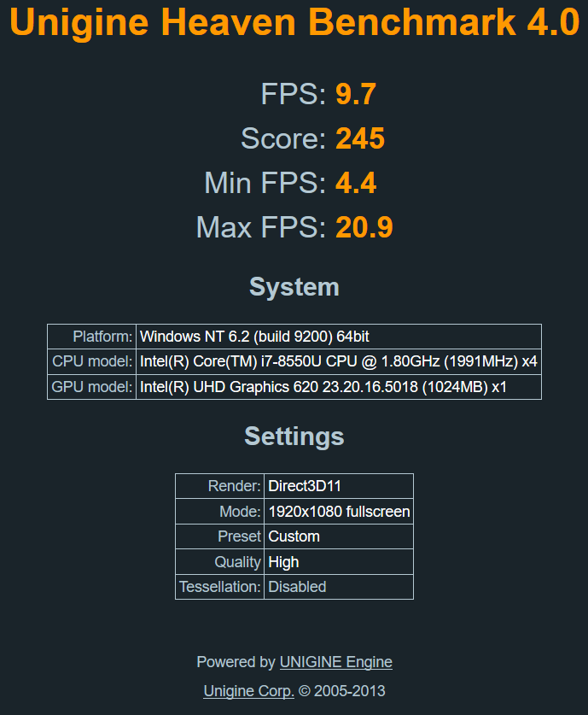Click the Disabled tessellation value
The image size is (588, 715).
click(297, 587)
